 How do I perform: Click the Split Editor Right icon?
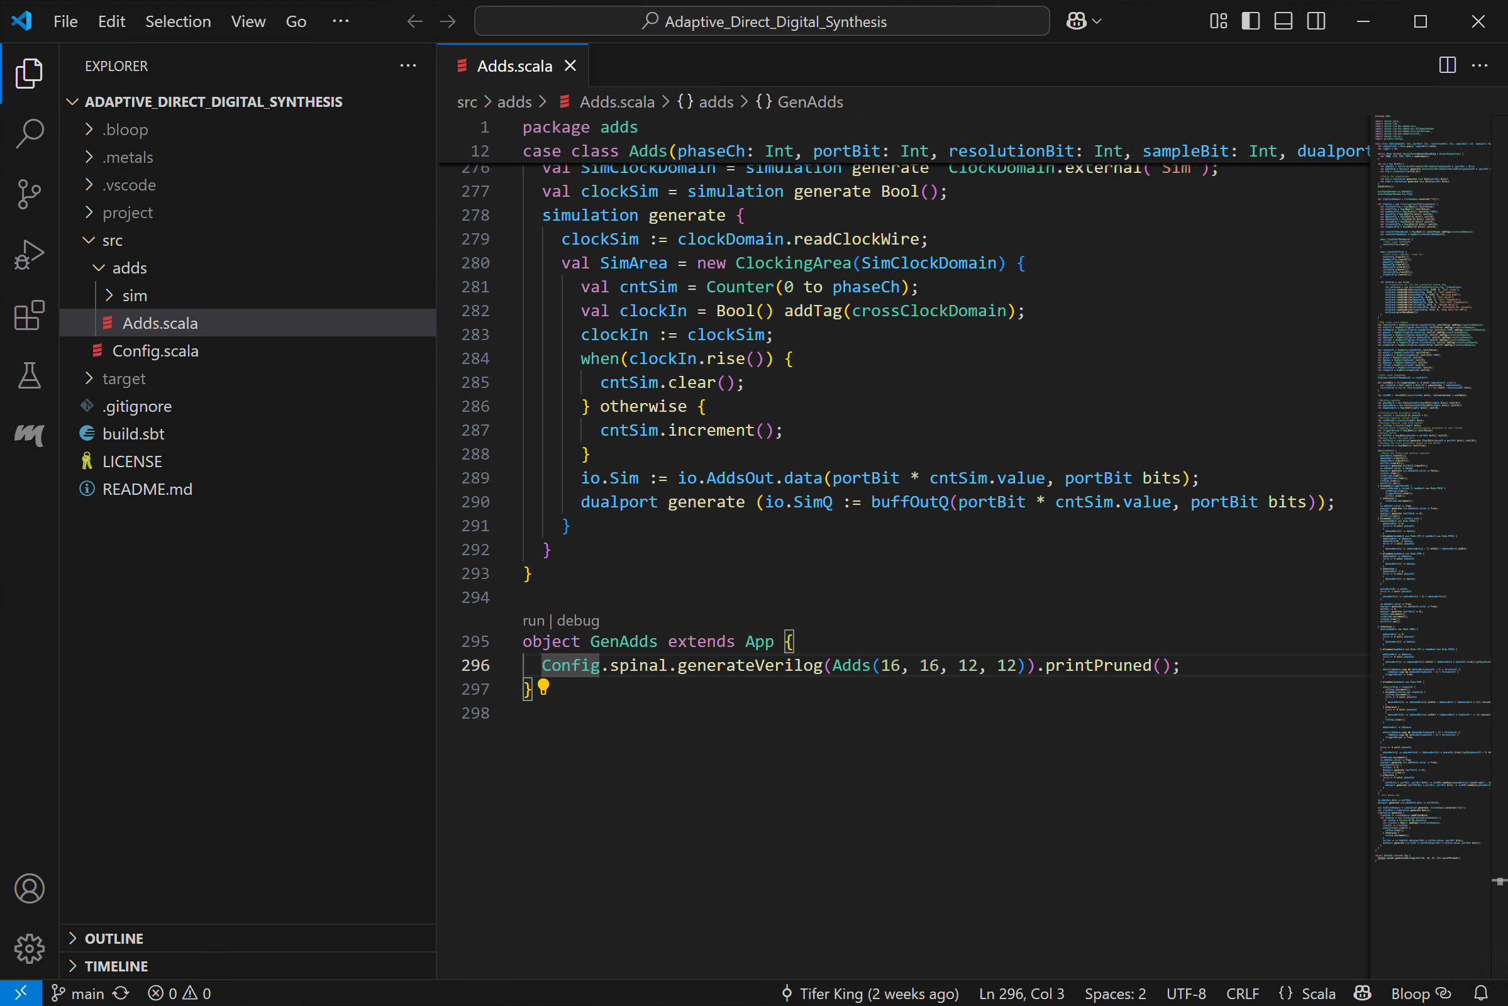tap(1447, 65)
